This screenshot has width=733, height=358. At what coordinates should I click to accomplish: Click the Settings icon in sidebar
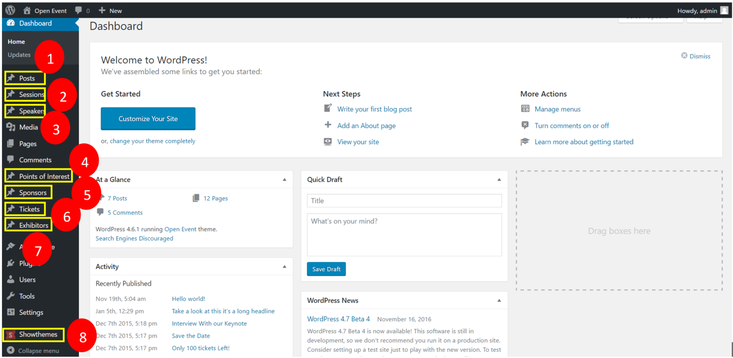click(11, 312)
